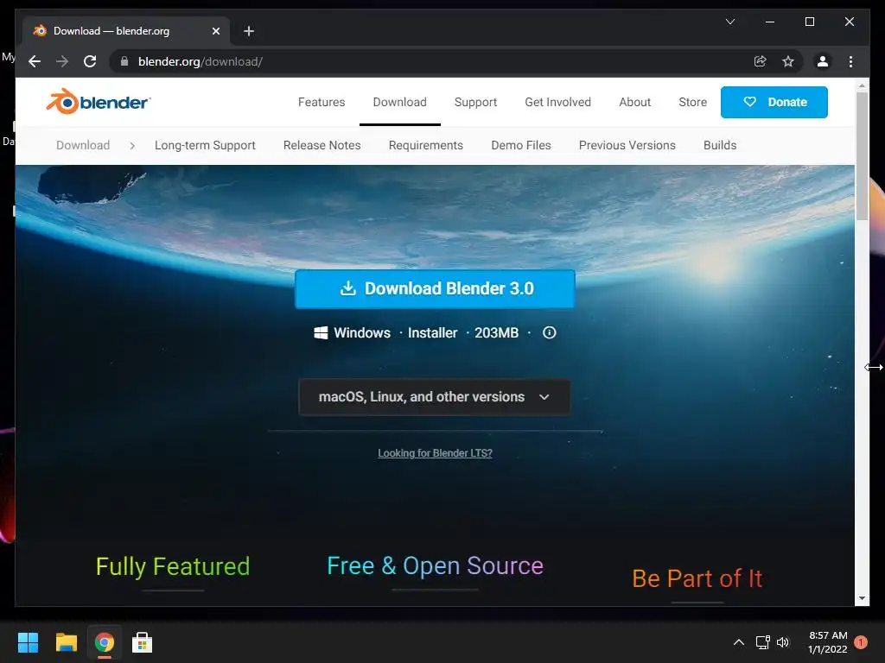This screenshot has height=663, width=885.
Task: Open Features menu item
Action: click(322, 102)
